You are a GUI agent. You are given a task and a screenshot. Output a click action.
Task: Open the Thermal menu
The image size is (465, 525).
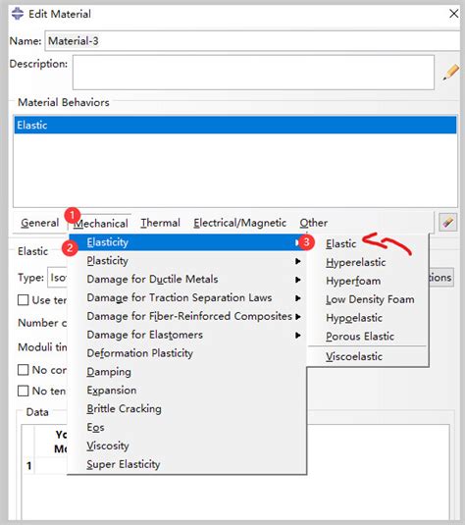pyautogui.click(x=160, y=223)
